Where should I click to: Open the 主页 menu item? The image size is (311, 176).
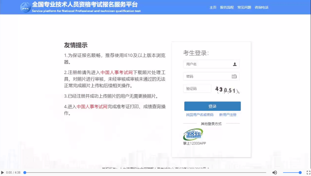[213, 7]
